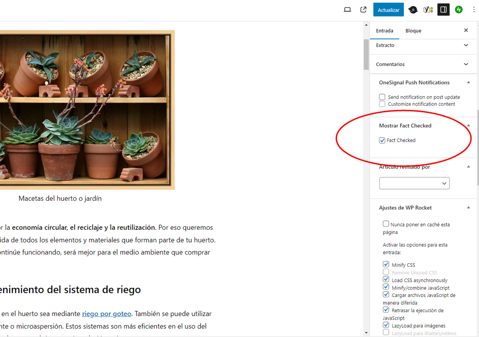Uncheck LazyLoad para imágenes
The image size is (479, 337).
(x=386, y=325)
